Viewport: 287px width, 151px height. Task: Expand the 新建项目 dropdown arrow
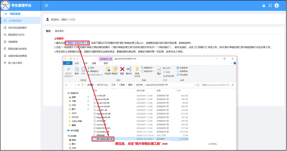pos(153,68)
